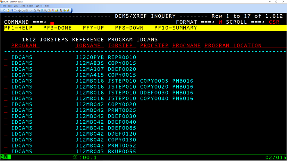This screenshot has width=287, height=161.
Task: Open the Options menu
Action: coord(39,6)
